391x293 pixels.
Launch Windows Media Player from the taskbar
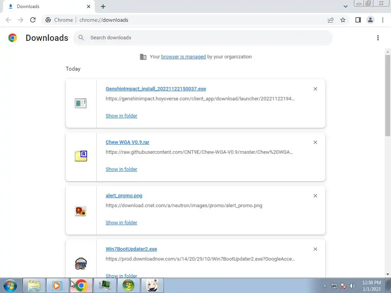[x=57, y=285]
